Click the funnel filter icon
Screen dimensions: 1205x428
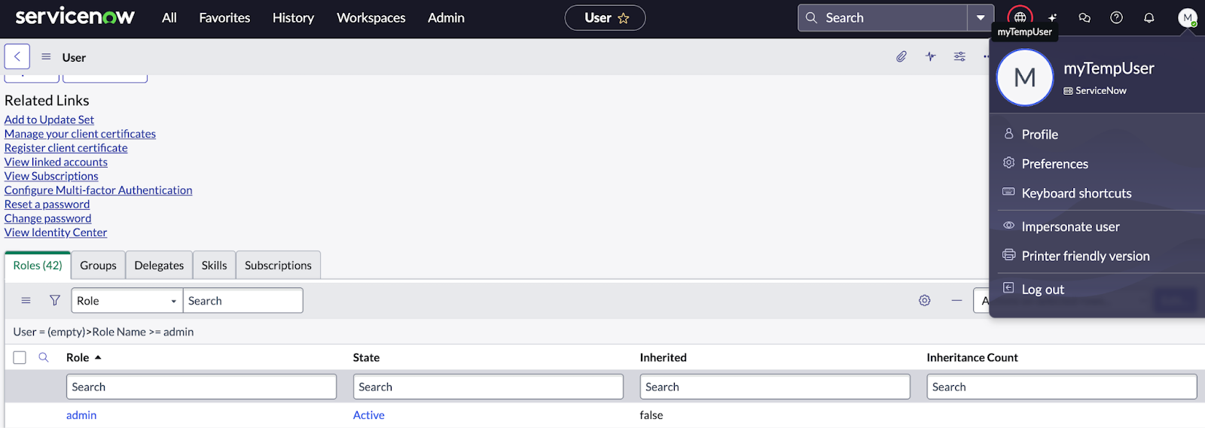coord(55,300)
